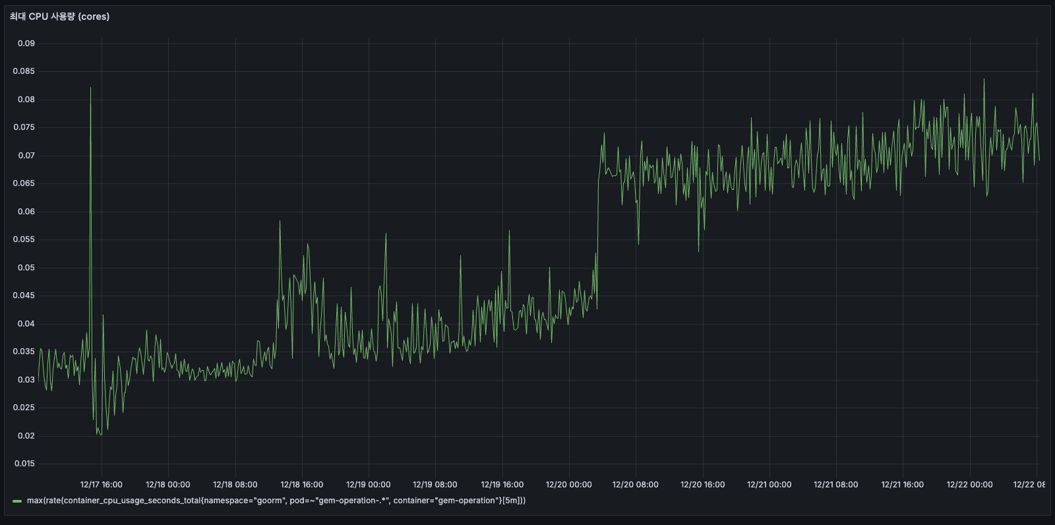Image resolution: width=1055 pixels, height=525 pixels.
Task: Click the 12/17 16:00 time axis label
Action: tap(101, 485)
